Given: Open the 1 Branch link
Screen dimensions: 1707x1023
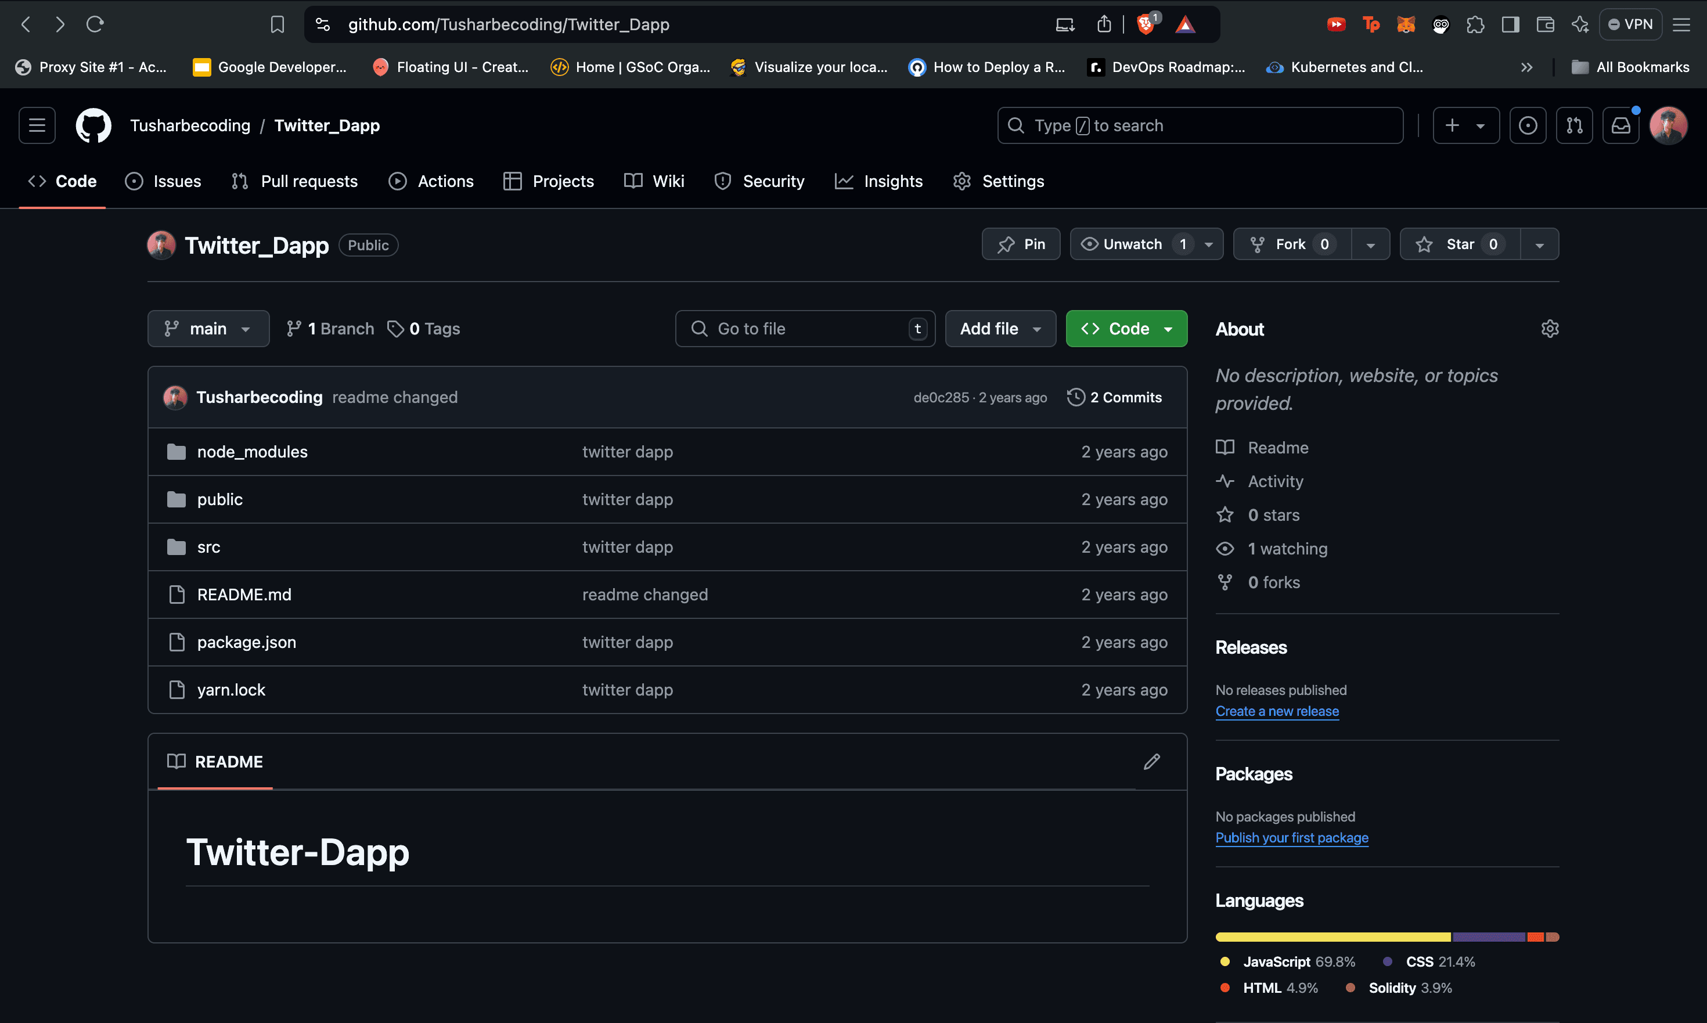Looking at the screenshot, I should tap(331, 329).
